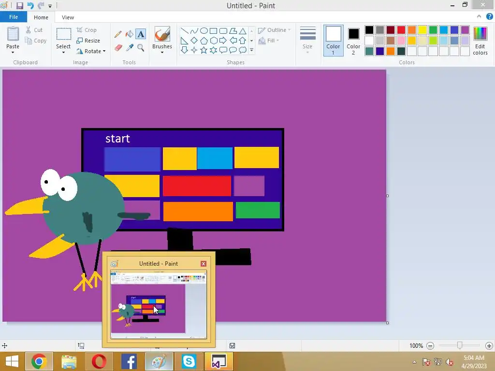Switch to the View tab
Viewport: 495px width, 371px height.
tap(68, 17)
